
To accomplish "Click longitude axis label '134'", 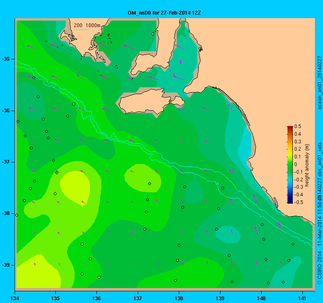I will coord(15,298).
